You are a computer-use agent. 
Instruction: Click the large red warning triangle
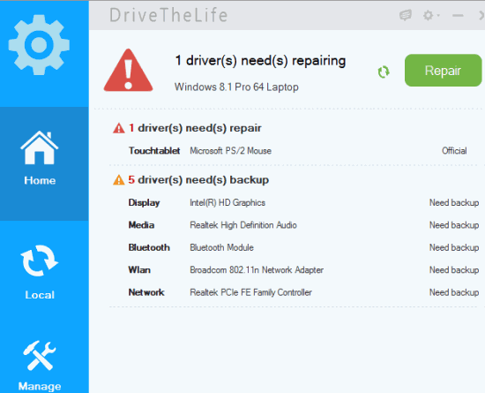pyautogui.click(x=128, y=71)
